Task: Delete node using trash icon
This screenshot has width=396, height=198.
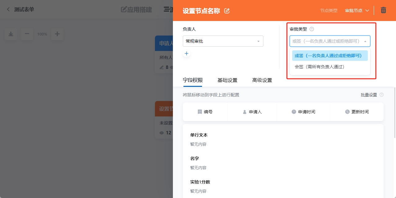Action: click(x=383, y=10)
